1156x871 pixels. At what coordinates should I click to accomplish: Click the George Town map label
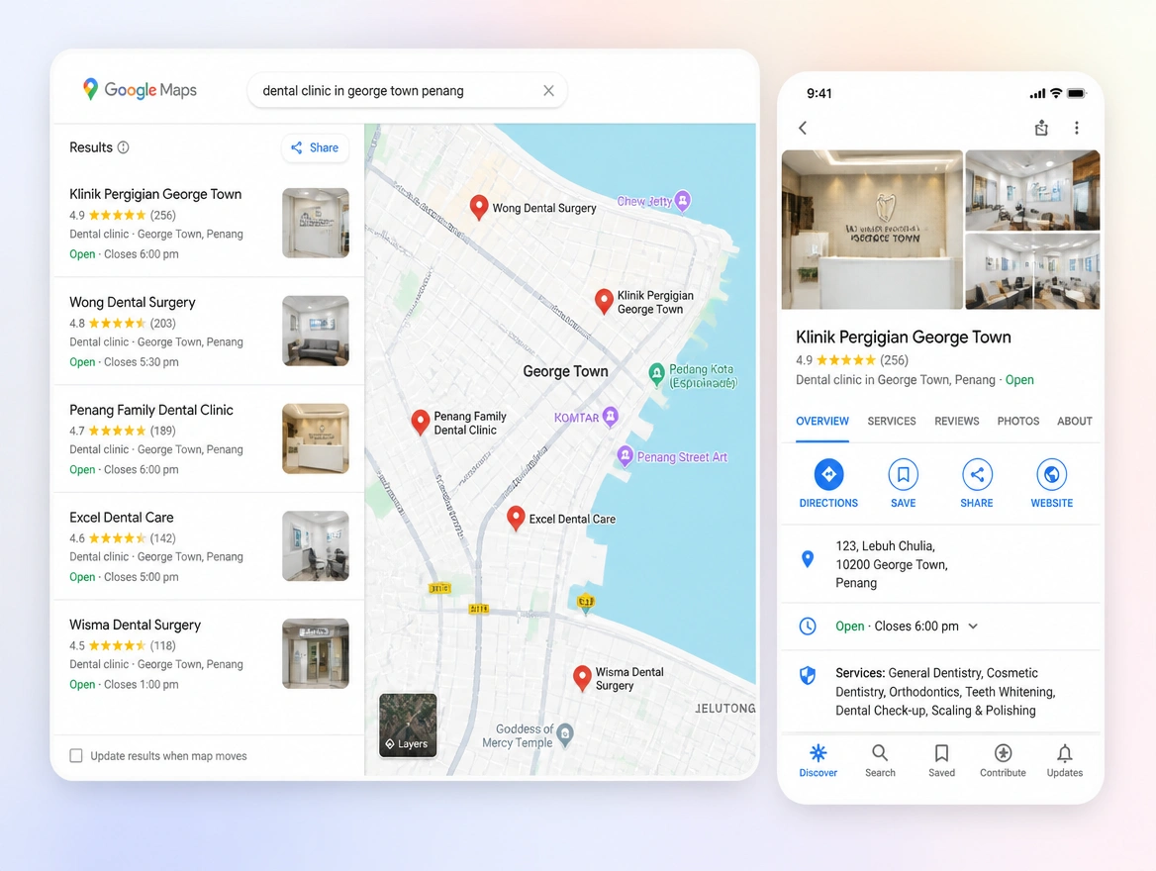[x=565, y=371]
